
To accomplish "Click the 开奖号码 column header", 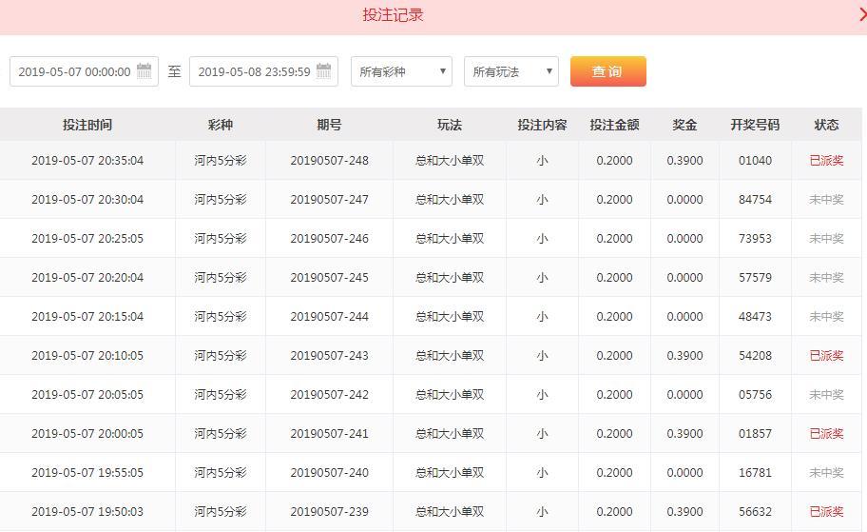I will coord(755,125).
